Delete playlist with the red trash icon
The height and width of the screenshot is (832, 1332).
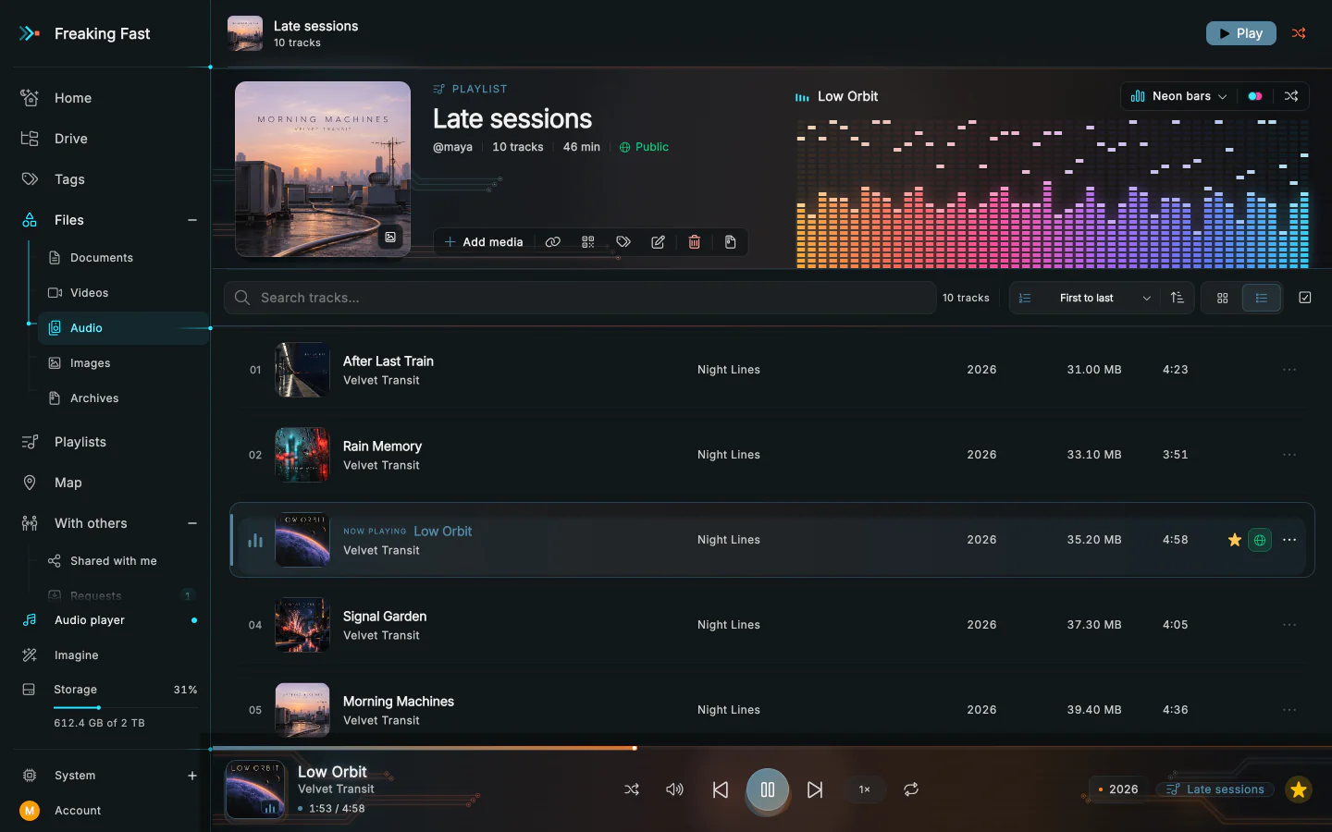click(x=695, y=242)
